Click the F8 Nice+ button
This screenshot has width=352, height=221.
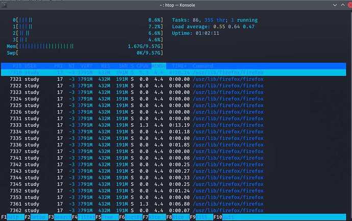coord(178,217)
